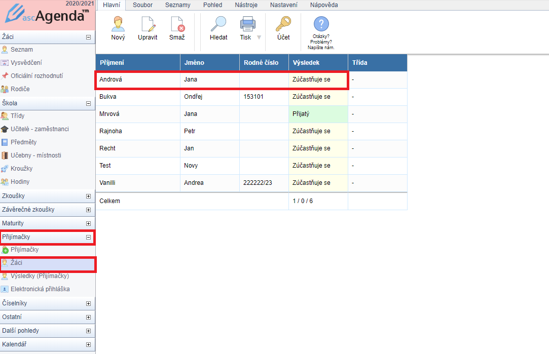The height and width of the screenshot is (354, 549).
Task: Sort by the Rodné číslo column header
Action: 264,63
